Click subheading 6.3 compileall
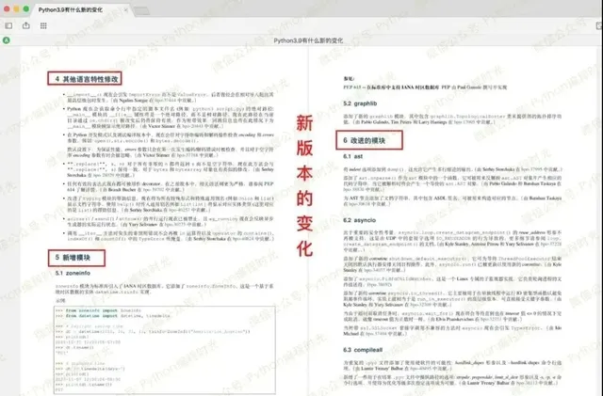The width and height of the screenshot is (603, 396). [x=363, y=350]
